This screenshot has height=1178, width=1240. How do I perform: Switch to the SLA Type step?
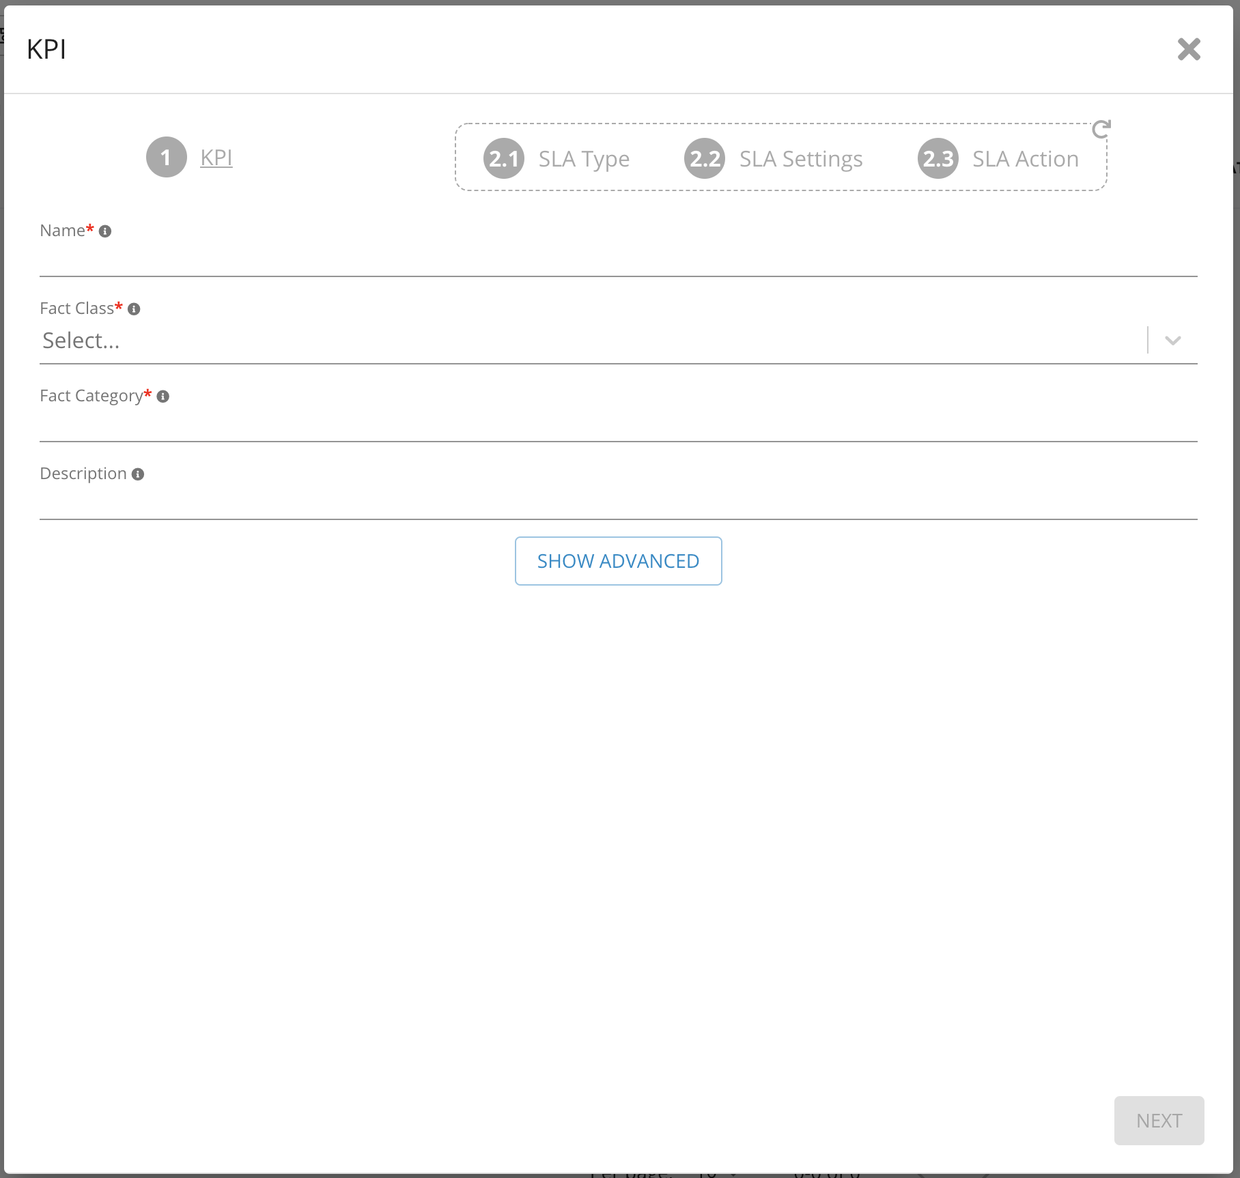[584, 159]
